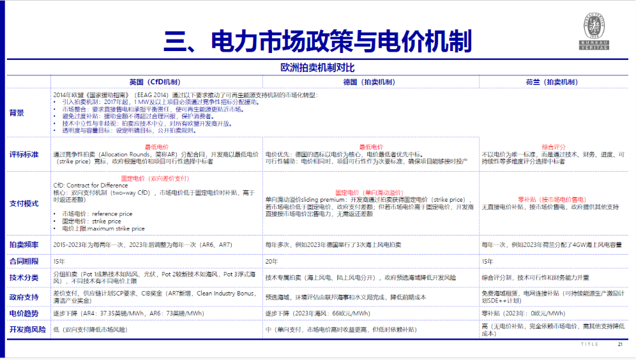Click the line CfD: Contract for Difference
The image size is (636, 360).
[x=91, y=185]
